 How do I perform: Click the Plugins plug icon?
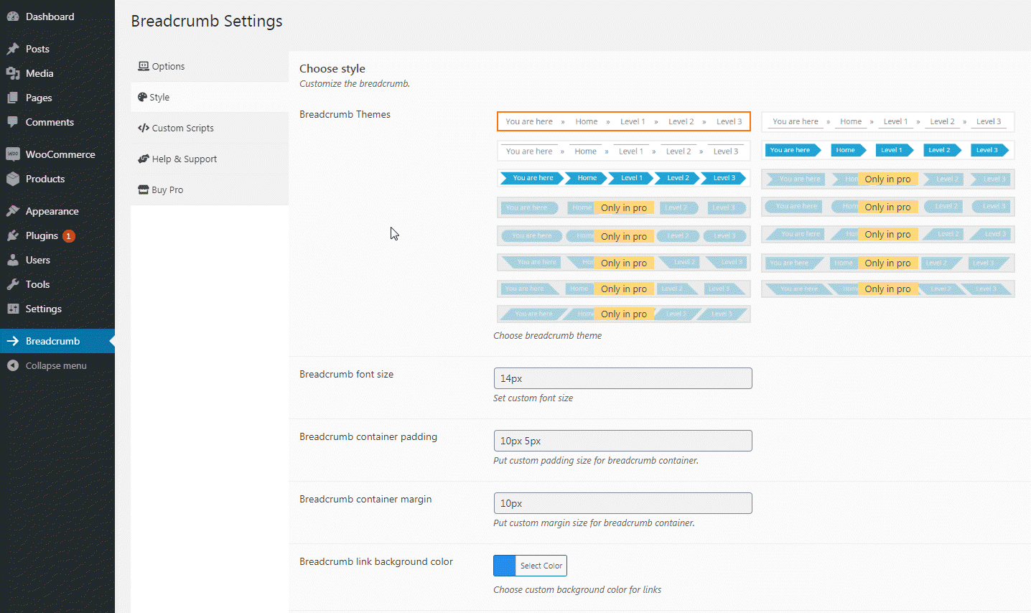click(x=13, y=235)
